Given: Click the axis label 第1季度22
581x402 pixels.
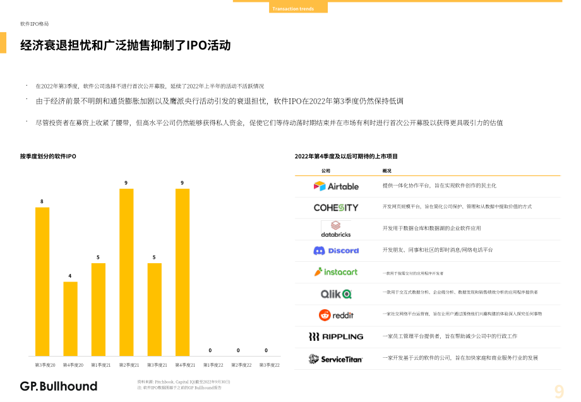Looking at the screenshot, I should tap(213, 365).
